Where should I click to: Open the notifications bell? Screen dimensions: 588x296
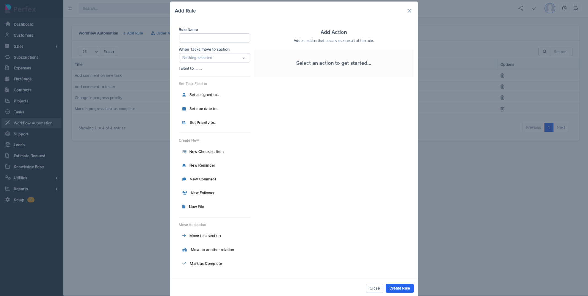(x=576, y=8)
